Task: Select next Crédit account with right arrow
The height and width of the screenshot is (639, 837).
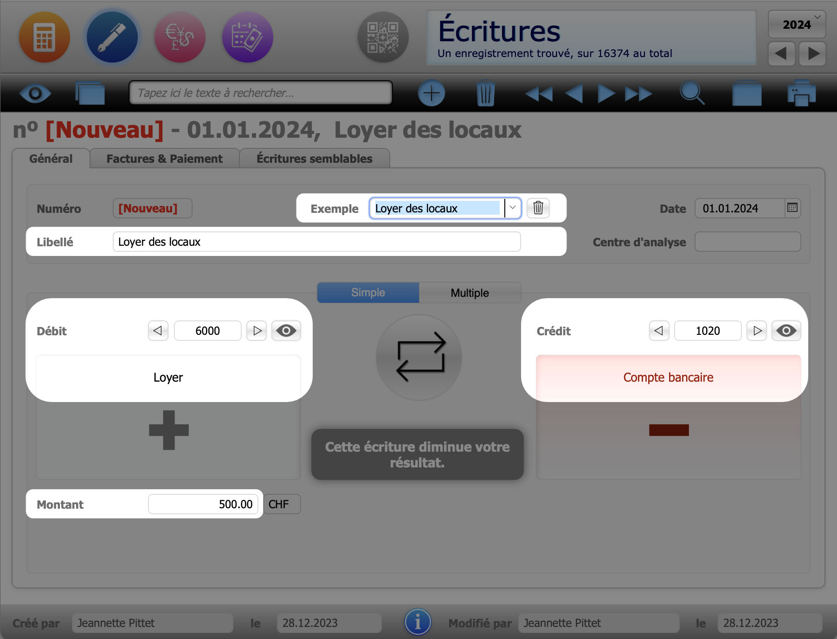Action: point(757,331)
